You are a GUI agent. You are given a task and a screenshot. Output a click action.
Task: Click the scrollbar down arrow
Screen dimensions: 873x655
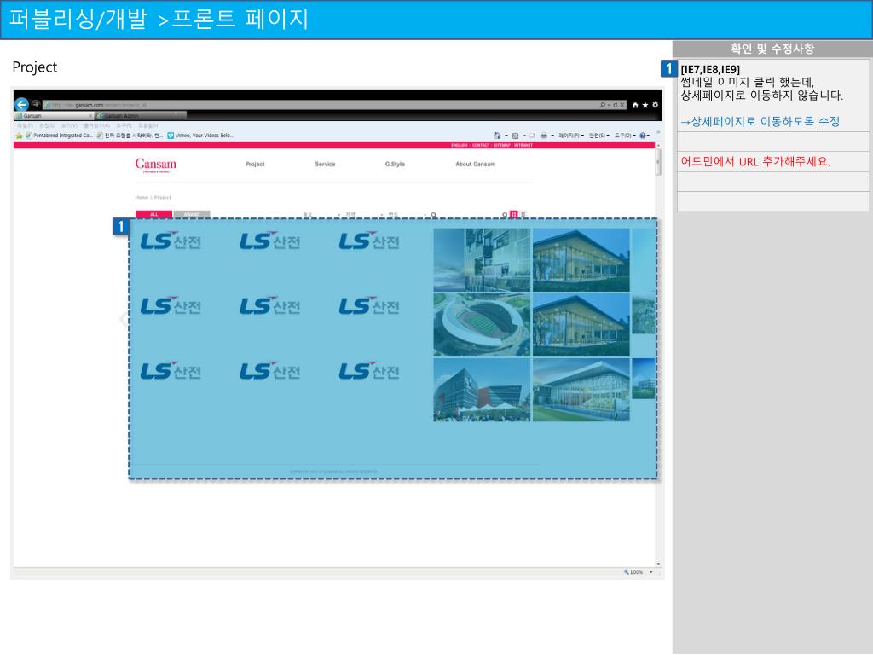pyautogui.click(x=658, y=564)
